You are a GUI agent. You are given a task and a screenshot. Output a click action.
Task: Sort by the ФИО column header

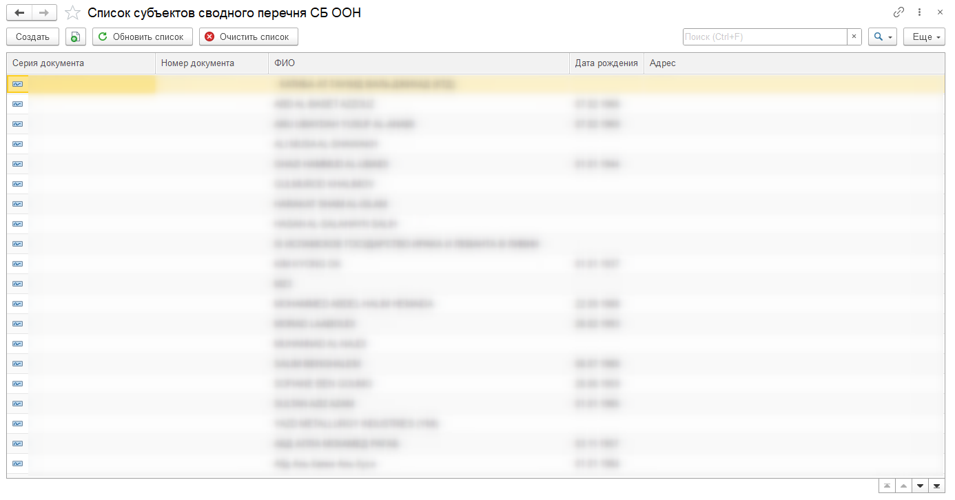(419, 63)
